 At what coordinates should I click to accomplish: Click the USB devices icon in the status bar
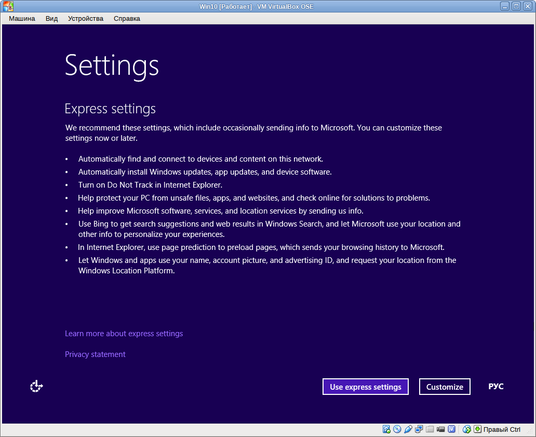click(408, 429)
